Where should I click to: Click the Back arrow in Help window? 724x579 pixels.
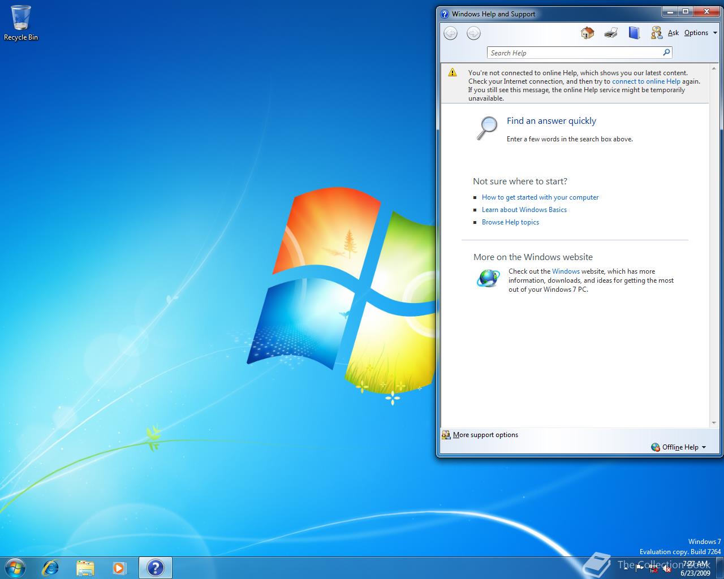pyautogui.click(x=450, y=33)
